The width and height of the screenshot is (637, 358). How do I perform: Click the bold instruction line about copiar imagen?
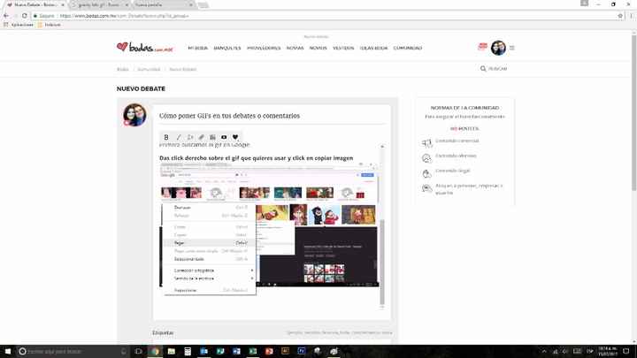[257, 158]
